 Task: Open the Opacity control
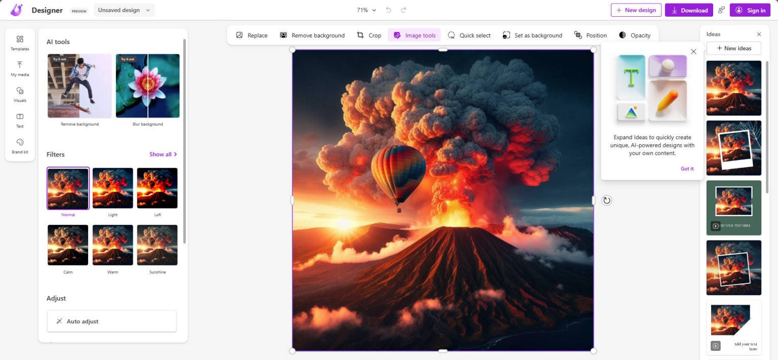635,35
